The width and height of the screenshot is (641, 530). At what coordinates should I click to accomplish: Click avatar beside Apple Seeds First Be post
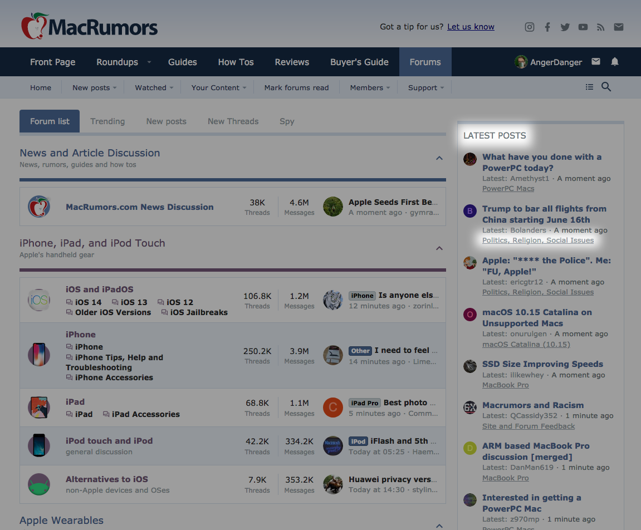[x=333, y=207]
